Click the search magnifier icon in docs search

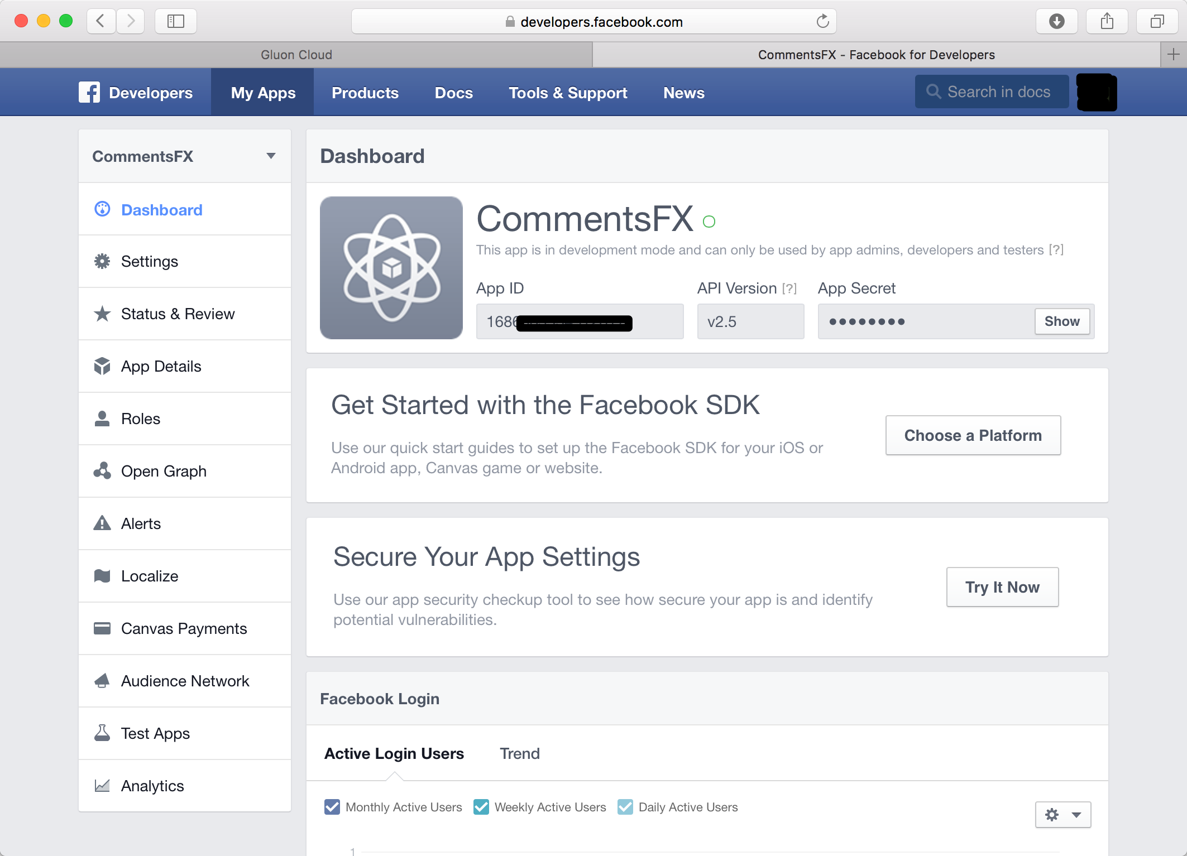[x=934, y=92]
